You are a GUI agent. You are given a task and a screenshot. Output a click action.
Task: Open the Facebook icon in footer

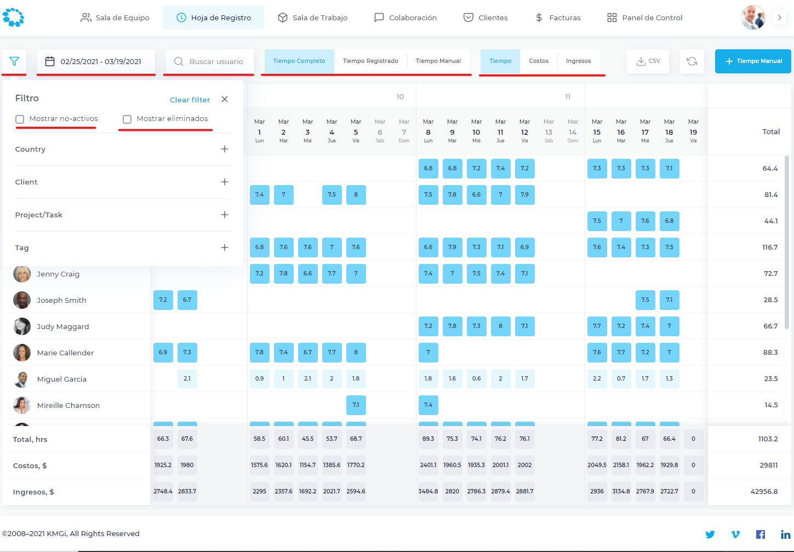pyautogui.click(x=761, y=534)
